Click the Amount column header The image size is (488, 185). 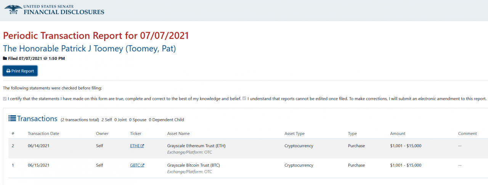[398, 134]
